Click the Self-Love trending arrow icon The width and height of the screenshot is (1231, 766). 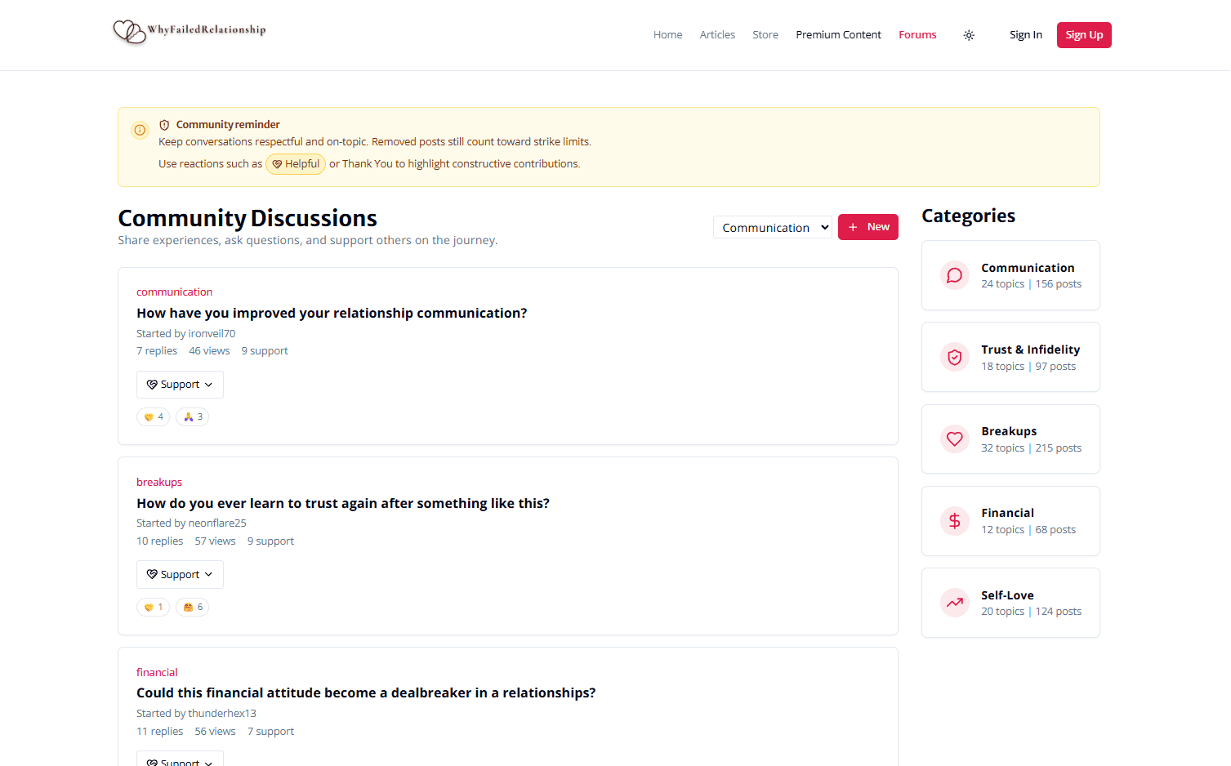pyautogui.click(x=954, y=603)
